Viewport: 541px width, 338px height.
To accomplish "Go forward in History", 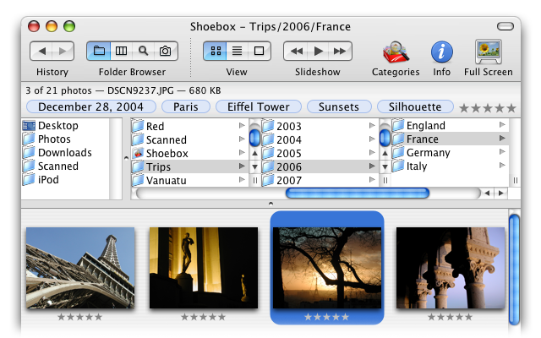I will [x=63, y=51].
